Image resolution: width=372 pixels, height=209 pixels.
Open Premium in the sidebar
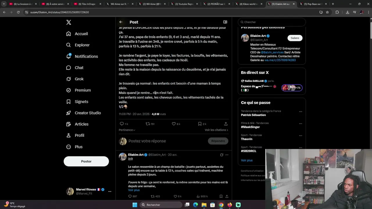(x=78, y=90)
